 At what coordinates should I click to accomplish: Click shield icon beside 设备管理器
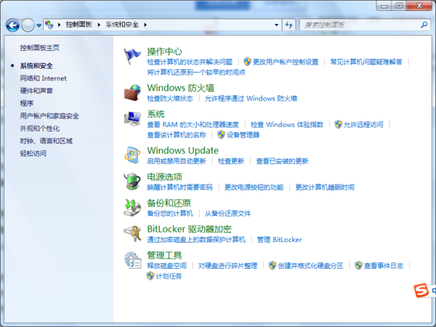click(x=221, y=135)
